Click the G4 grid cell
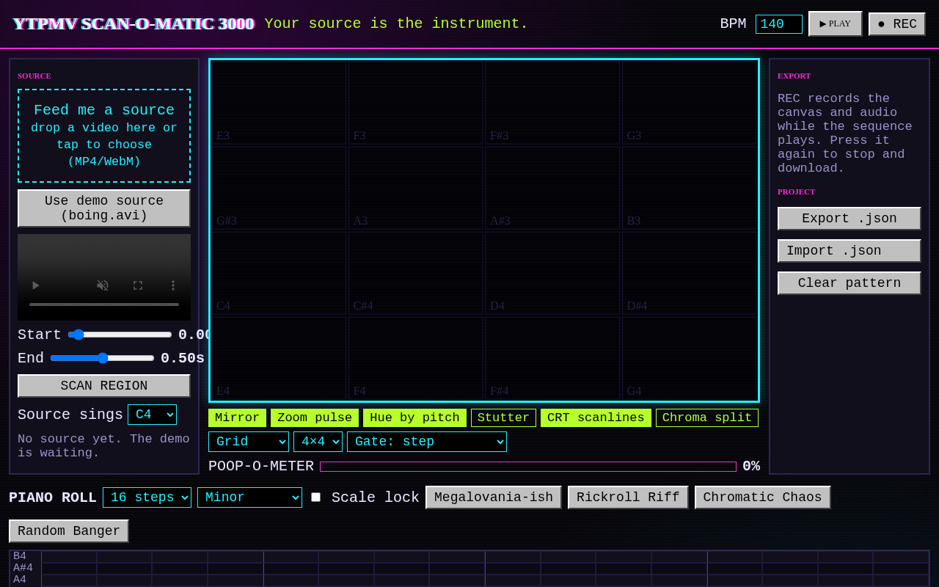939x587 pixels. pos(690,358)
